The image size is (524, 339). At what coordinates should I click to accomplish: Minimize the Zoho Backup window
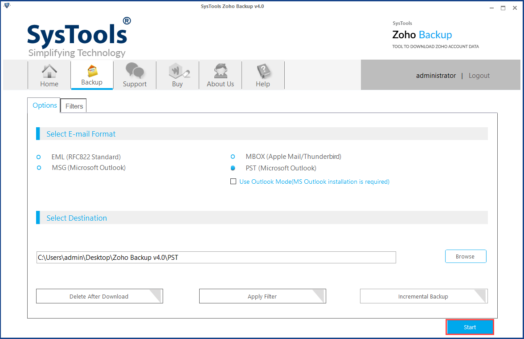pos(491,8)
